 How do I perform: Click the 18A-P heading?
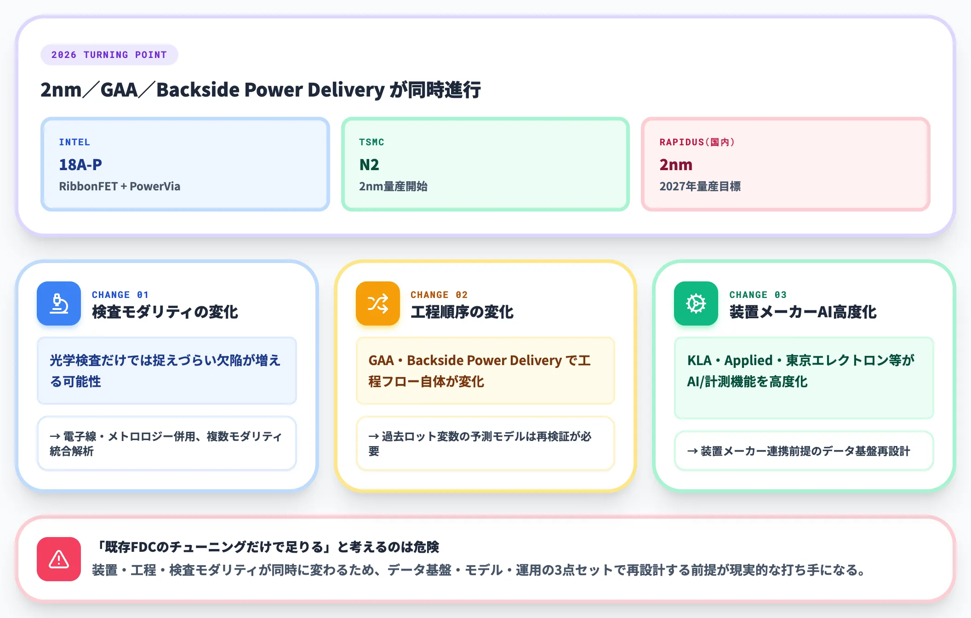(80, 165)
